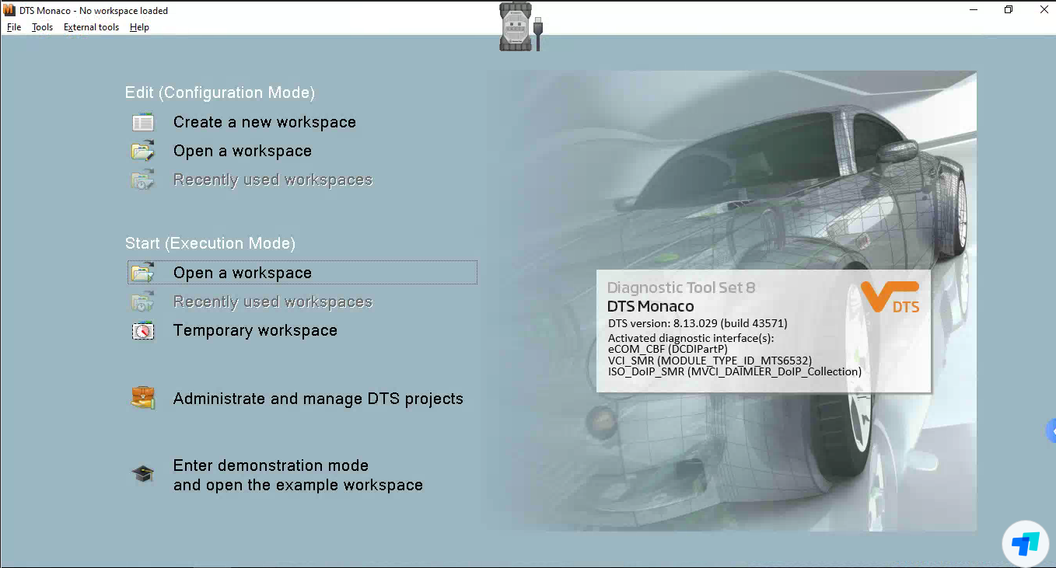
Task: Click VCI_SMR (MODULE_TYPE_ID_MTS6532) text
Action: coord(709,361)
